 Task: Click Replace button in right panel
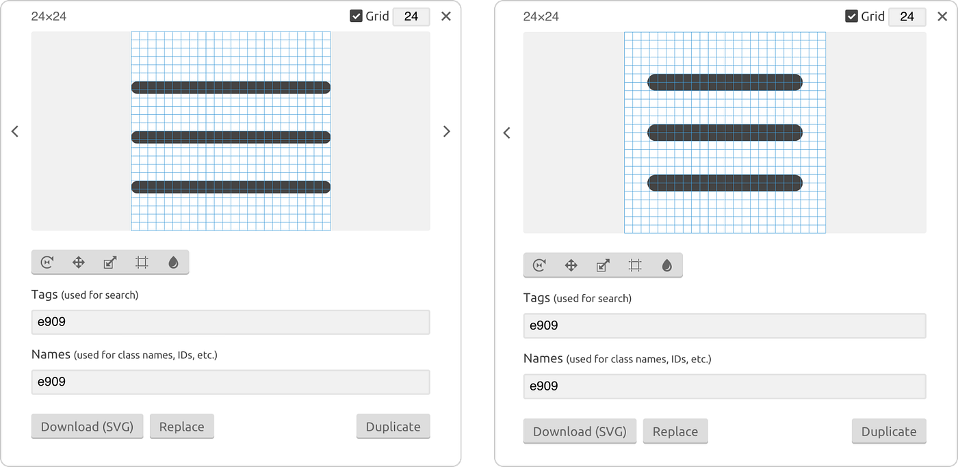[x=675, y=431]
